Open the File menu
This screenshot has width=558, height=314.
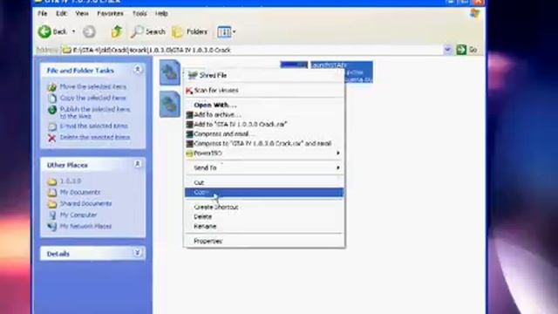[43, 14]
